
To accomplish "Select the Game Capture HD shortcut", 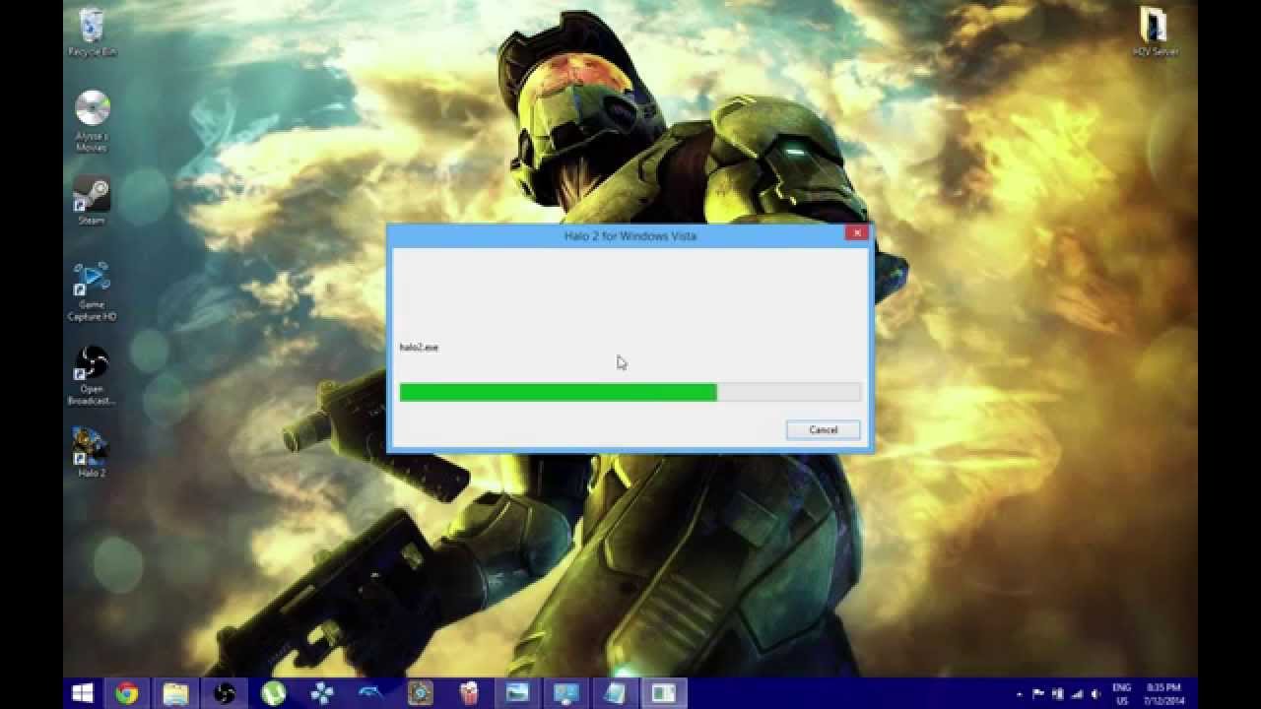I will pos(92,291).
